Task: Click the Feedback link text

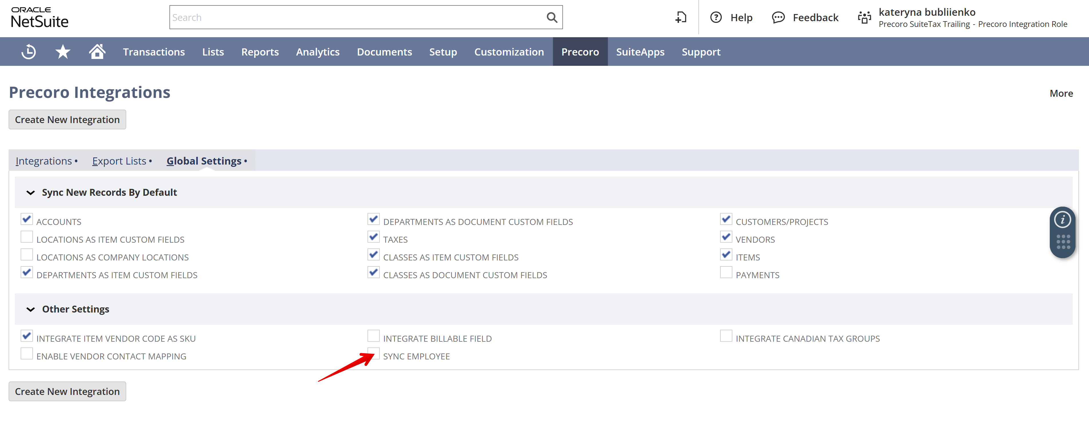Action: tap(815, 17)
